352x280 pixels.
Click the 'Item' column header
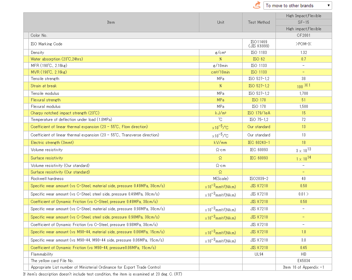[111, 22]
